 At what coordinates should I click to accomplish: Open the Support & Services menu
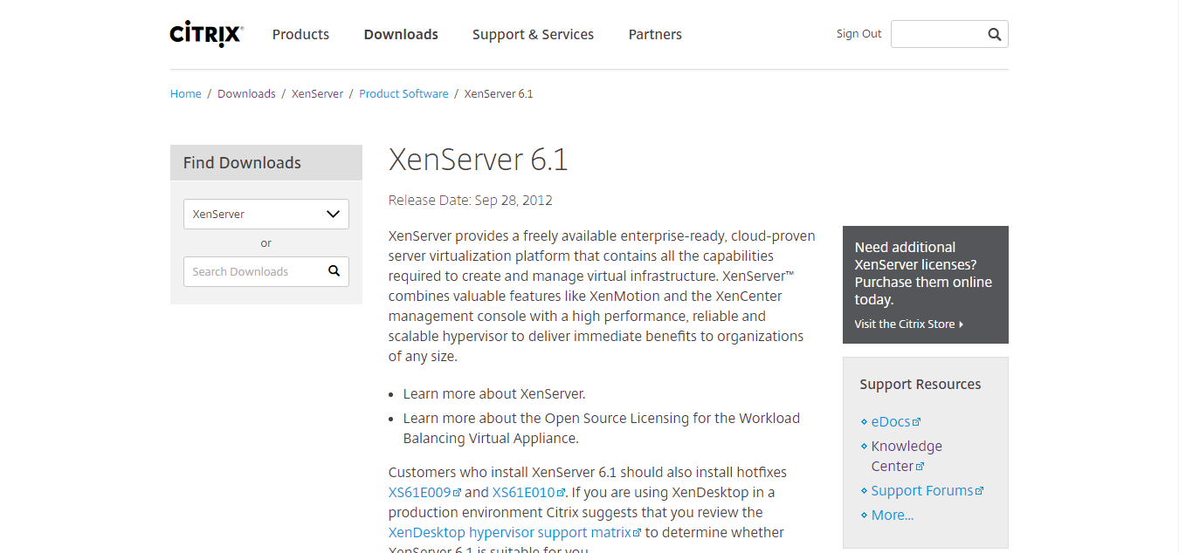point(533,35)
